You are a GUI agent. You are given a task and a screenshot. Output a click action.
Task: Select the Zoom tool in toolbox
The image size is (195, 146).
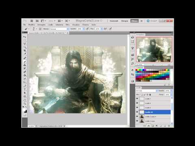(25, 104)
